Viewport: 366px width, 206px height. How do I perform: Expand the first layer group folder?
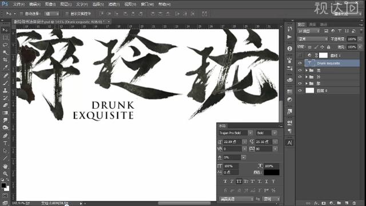click(307, 70)
